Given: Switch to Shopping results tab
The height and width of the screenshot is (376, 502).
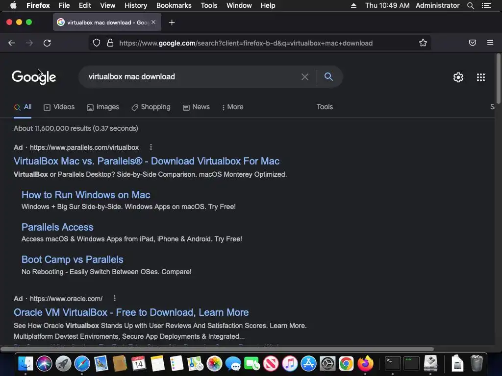Looking at the screenshot, I should [151, 107].
